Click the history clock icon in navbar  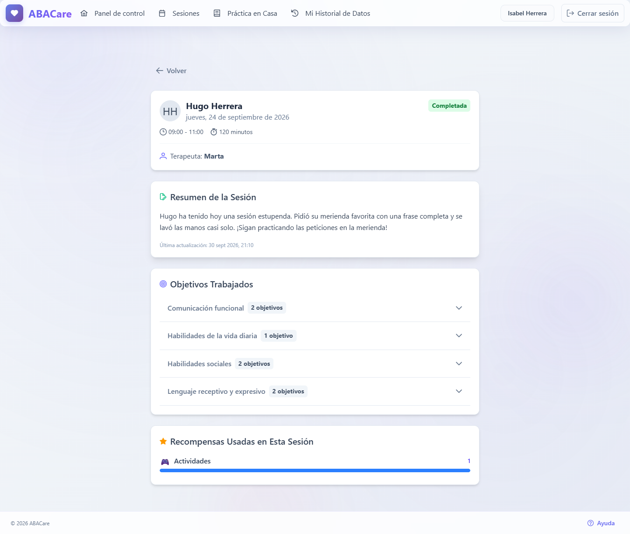pos(295,13)
